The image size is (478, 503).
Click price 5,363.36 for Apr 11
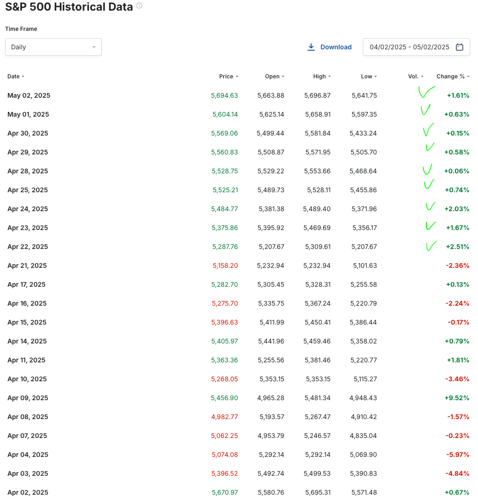tap(224, 360)
